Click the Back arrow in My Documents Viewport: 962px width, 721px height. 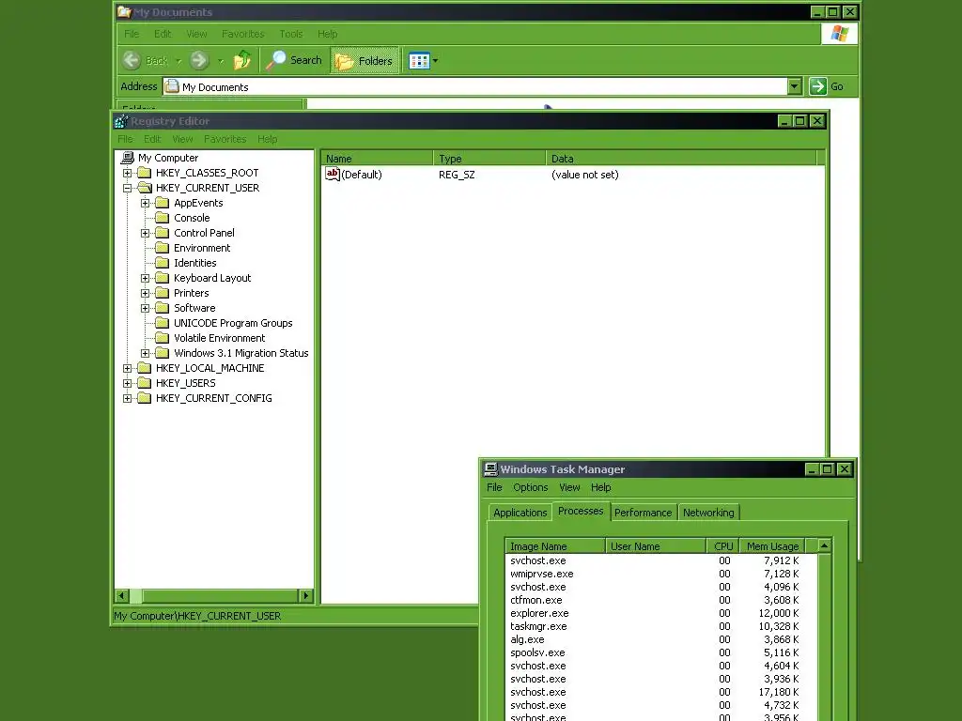coord(132,60)
